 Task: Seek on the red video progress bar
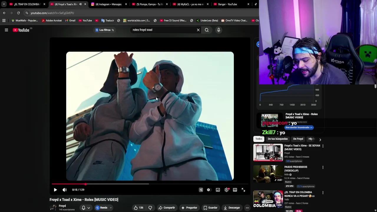150,184
